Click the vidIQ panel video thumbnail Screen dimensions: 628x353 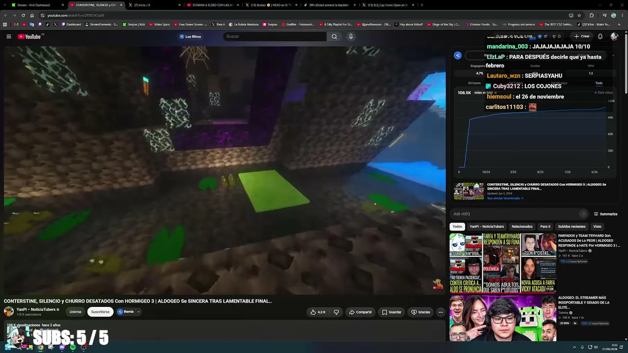[469, 191]
